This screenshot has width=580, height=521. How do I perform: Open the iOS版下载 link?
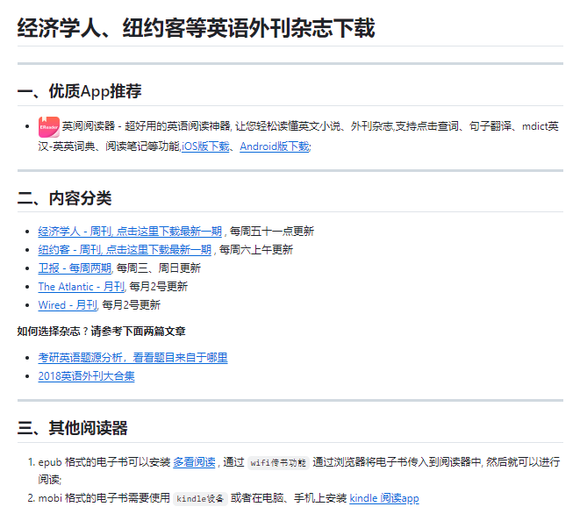pos(205,146)
